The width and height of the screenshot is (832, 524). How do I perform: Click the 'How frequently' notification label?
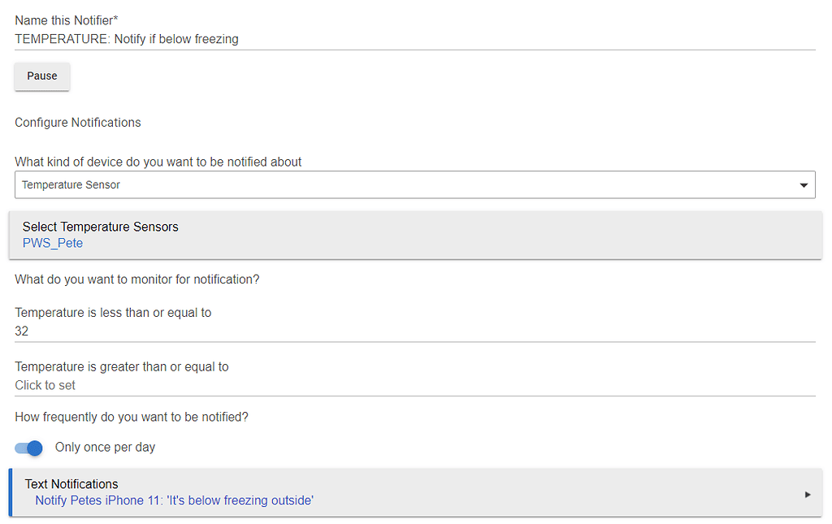132,417
